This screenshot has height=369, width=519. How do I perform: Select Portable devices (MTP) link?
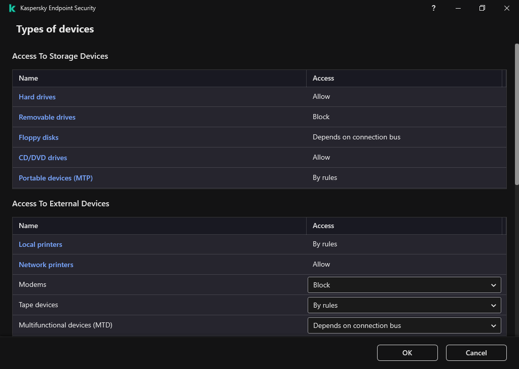tap(56, 178)
